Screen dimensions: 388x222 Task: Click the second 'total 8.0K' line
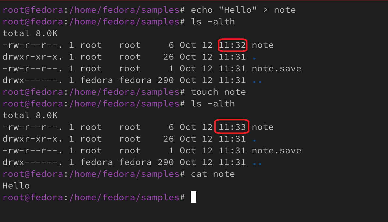tap(30, 116)
